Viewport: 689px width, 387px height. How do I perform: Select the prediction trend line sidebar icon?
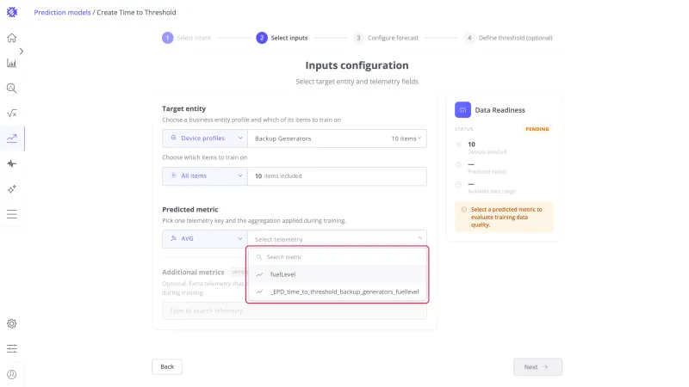[x=12, y=138]
